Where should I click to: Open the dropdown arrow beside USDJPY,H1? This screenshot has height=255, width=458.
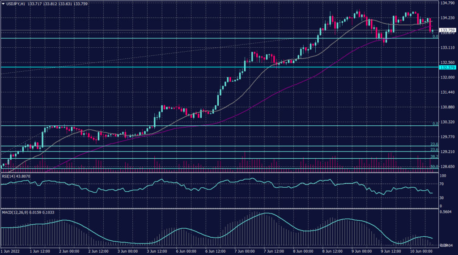4,4
